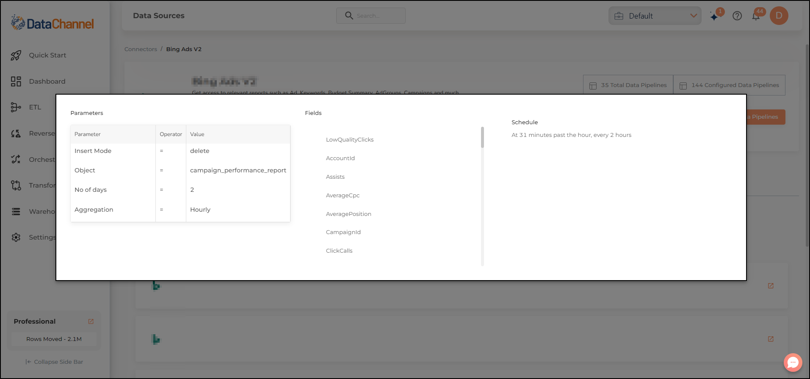This screenshot has width=810, height=379.
Task: Select the AverageCpc field
Action: pyautogui.click(x=343, y=195)
